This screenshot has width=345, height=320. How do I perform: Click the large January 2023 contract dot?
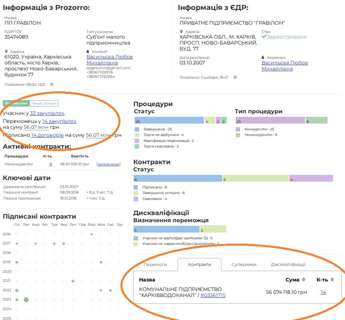click(26, 299)
